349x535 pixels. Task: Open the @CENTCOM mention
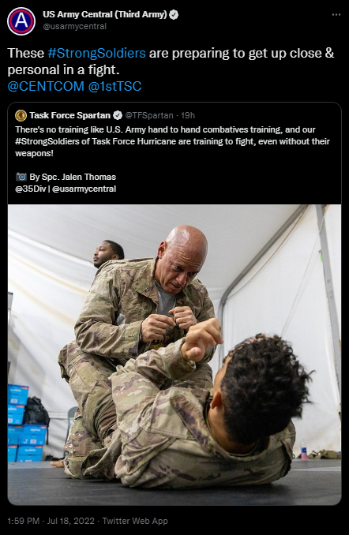[46, 86]
